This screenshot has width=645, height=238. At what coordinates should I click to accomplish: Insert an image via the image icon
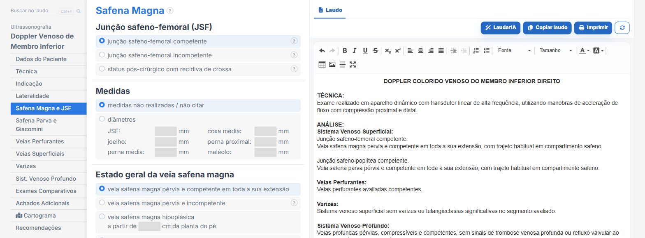[332, 64]
